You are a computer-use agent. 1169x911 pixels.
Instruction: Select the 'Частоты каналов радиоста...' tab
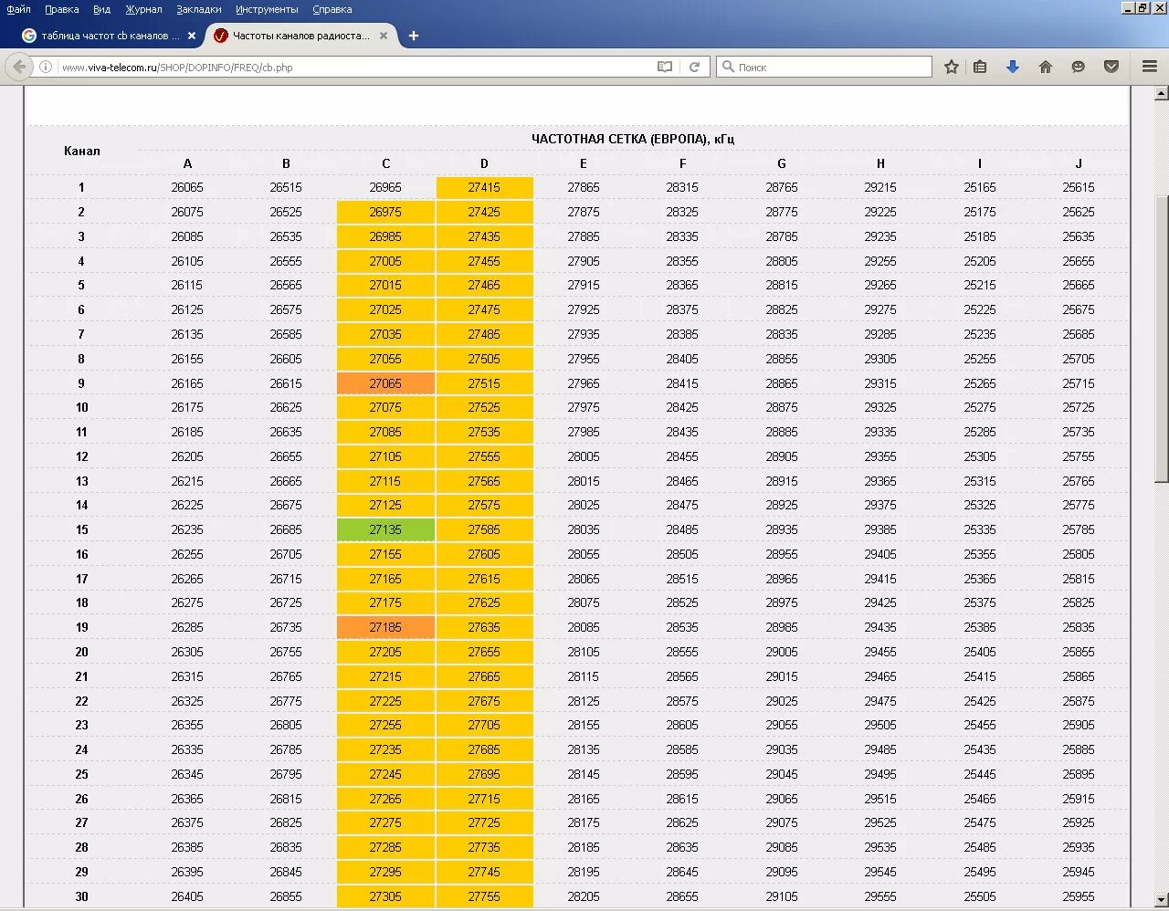point(300,36)
